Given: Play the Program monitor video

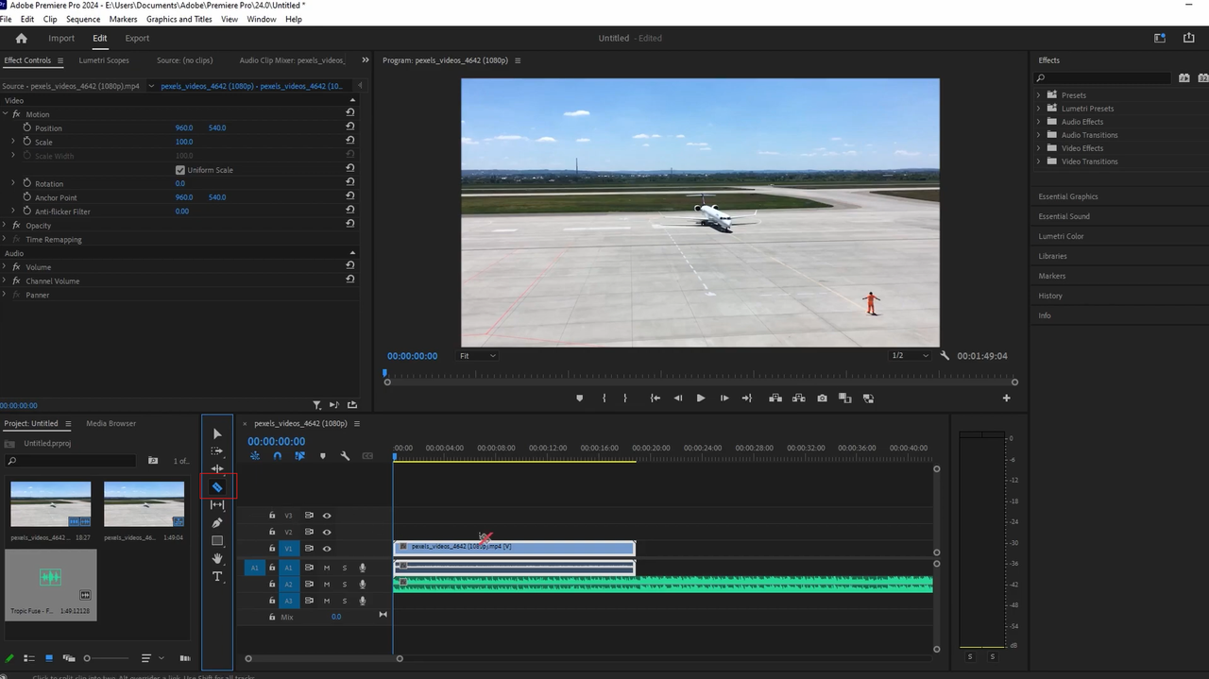Looking at the screenshot, I should point(701,399).
